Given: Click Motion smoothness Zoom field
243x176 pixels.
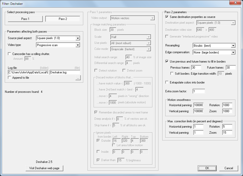Looking at the screenshot, I should point(227,111).
